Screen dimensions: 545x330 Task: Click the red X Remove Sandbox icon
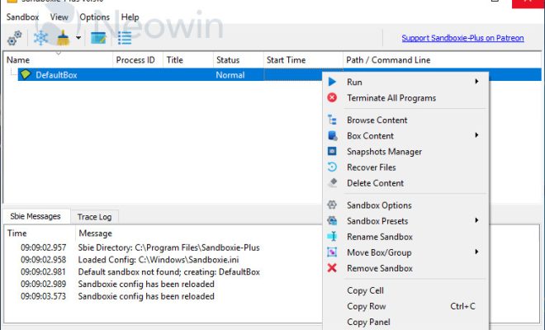coord(332,268)
